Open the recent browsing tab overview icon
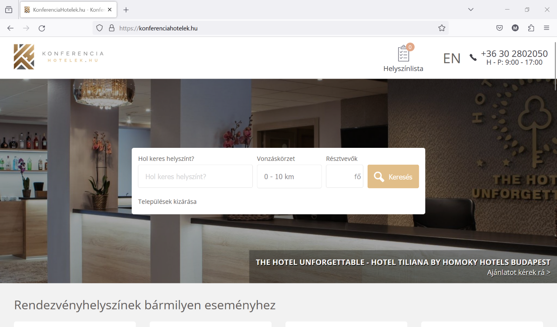557x327 pixels. (x=9, y=10)
